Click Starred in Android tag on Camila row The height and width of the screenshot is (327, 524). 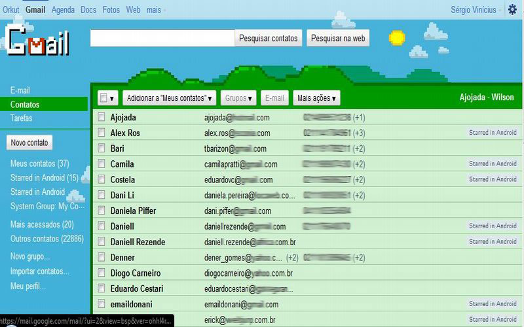(x=493, y=163)
